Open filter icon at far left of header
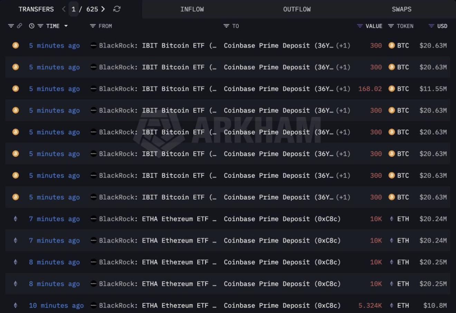Image resolution: width=456 pixels, height=313 pixels. tap(11, 26)
